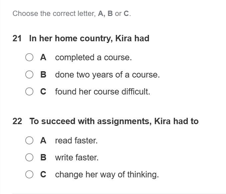Click the answer text 'completed a course.'
This screenshot has height=194, width=226.
pos(93,58)
